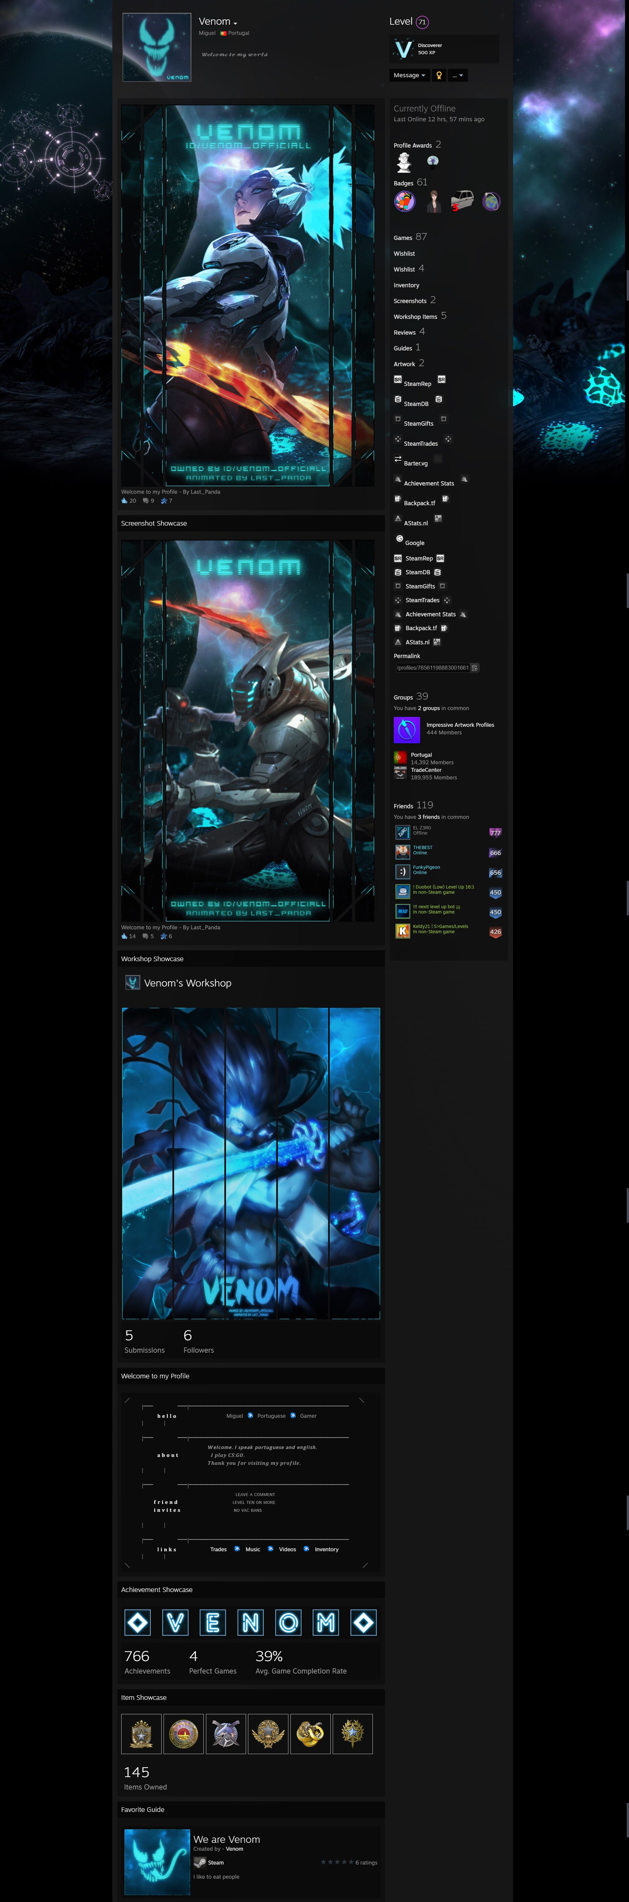
Task: View all 39 Groups
Action: (x=411, y=696)
